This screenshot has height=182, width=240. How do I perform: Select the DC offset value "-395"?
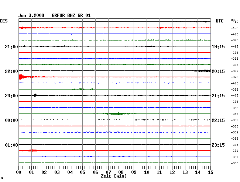[x=234, y=40]
